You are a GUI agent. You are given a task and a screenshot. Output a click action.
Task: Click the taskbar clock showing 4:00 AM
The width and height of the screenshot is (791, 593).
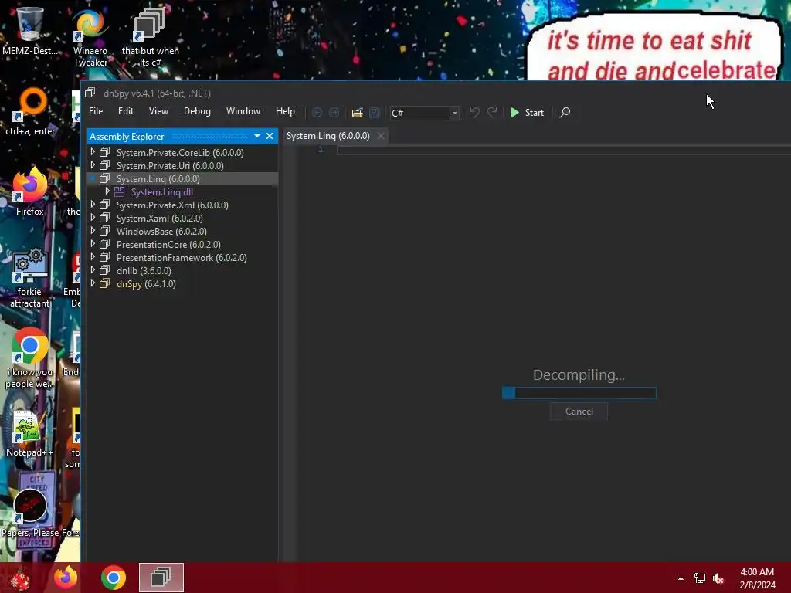pos(757,578)
